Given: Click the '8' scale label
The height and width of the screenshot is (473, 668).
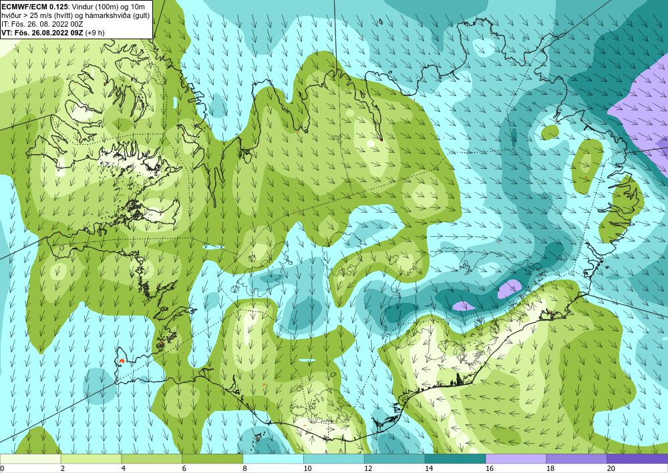Looking at the screenshot, I should click(245, 468).
